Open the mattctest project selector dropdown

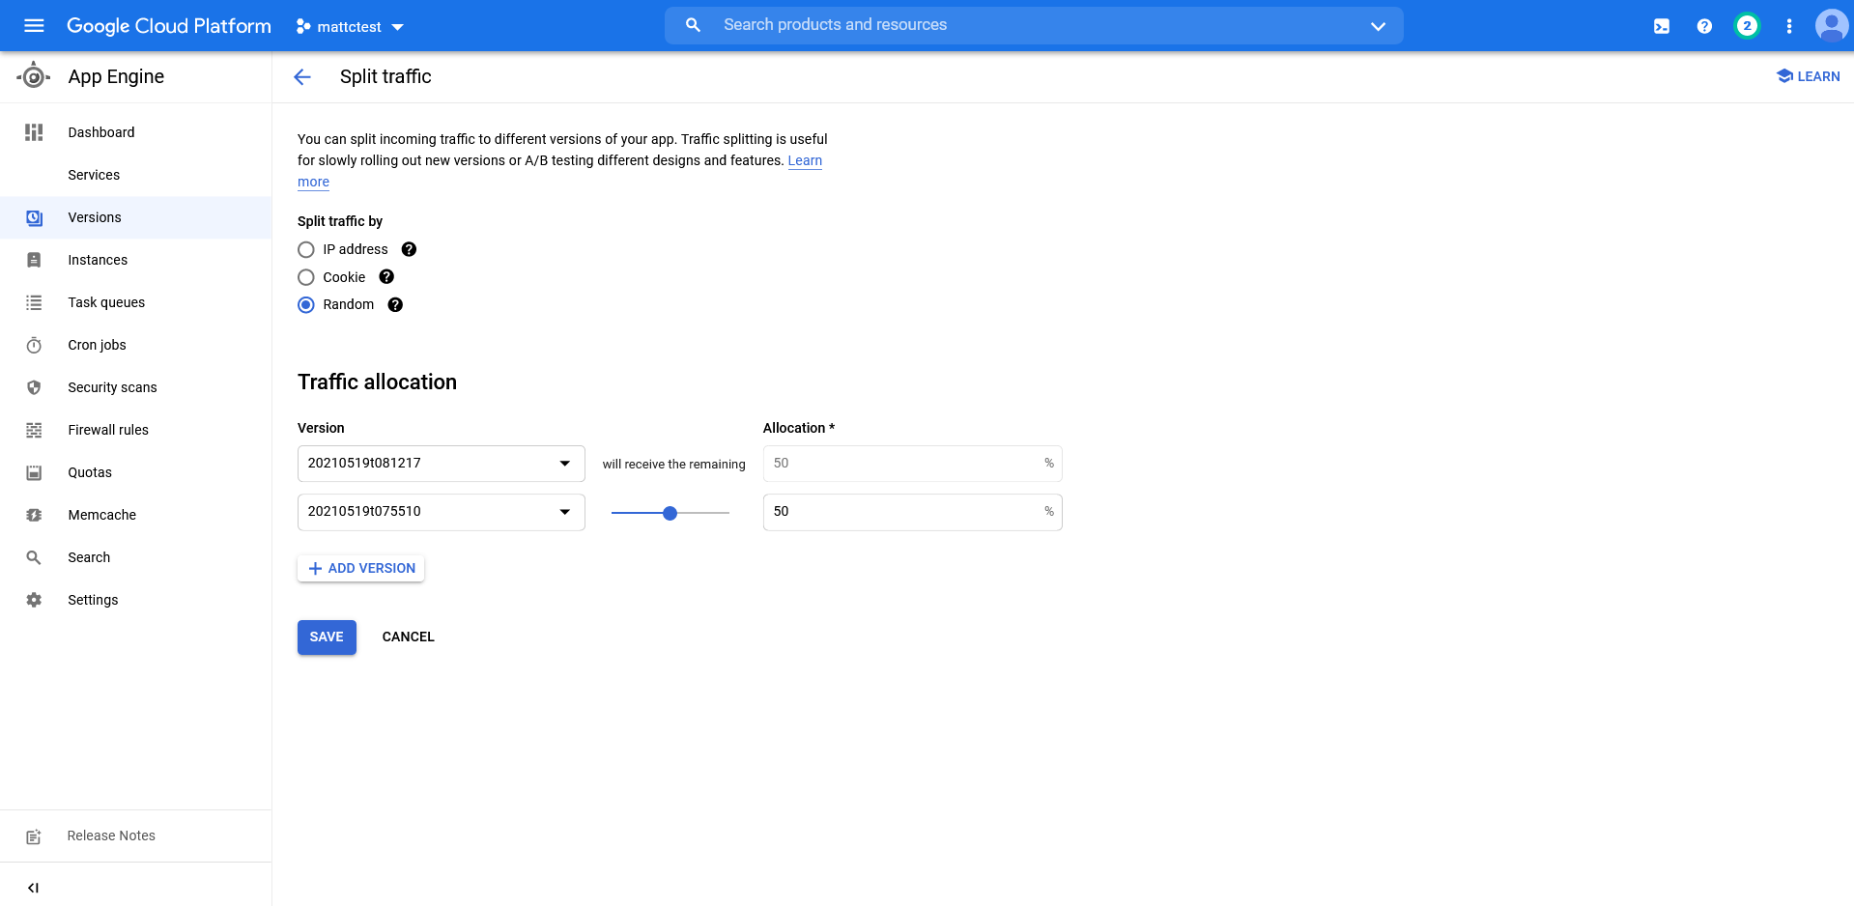click(x=350, y=27)
